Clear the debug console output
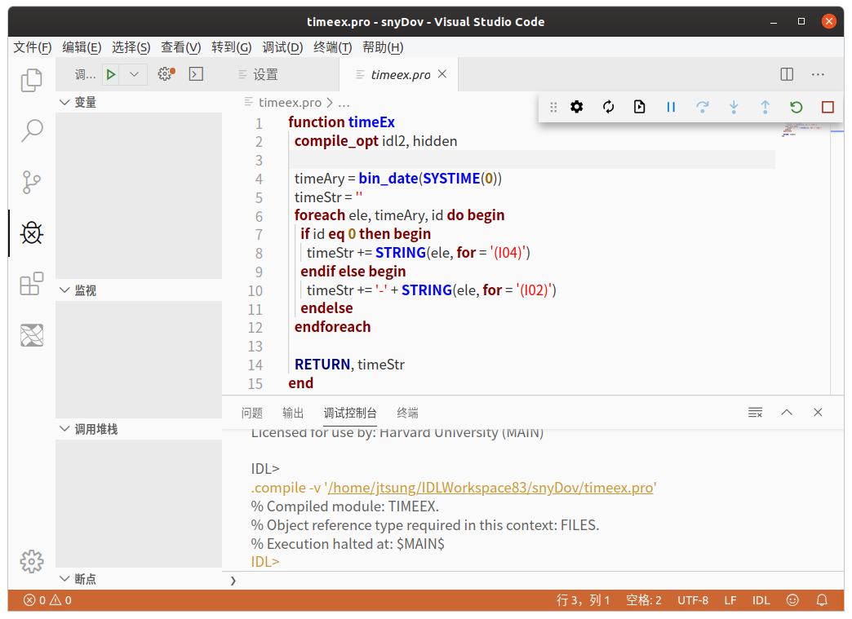Image resolution: width=852 pixels, height=619 pixels. 755,413
